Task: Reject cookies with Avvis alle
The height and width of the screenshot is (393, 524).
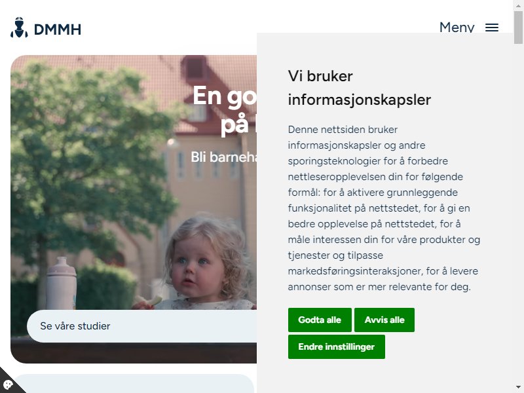Action: pyautogui.click(x=384, y=320)
